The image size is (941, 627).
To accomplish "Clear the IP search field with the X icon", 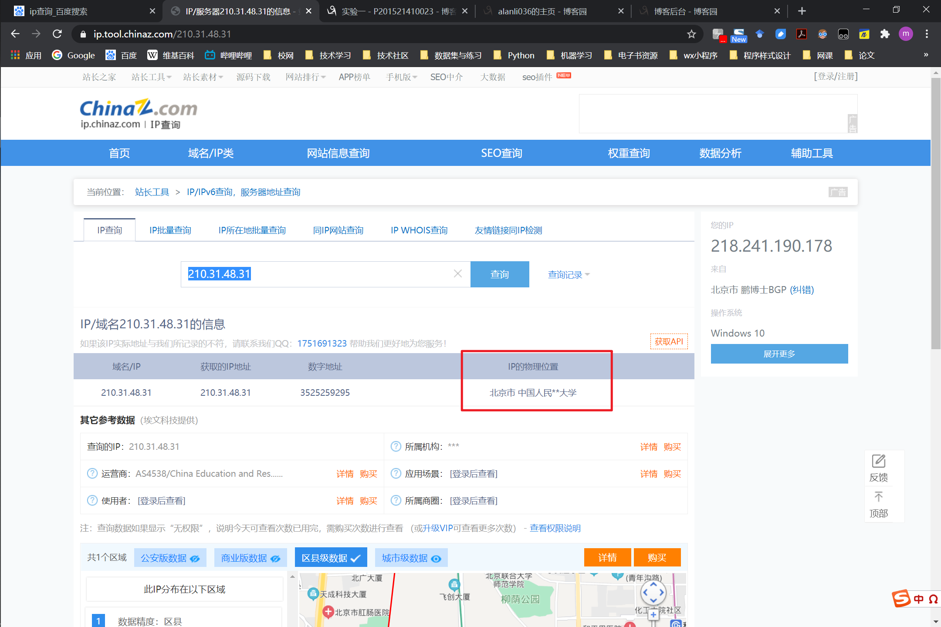I will tap(457, 274).
